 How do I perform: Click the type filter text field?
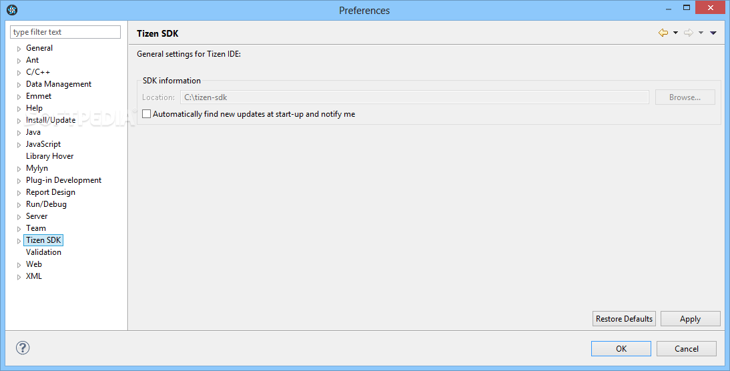coord(65,32)
